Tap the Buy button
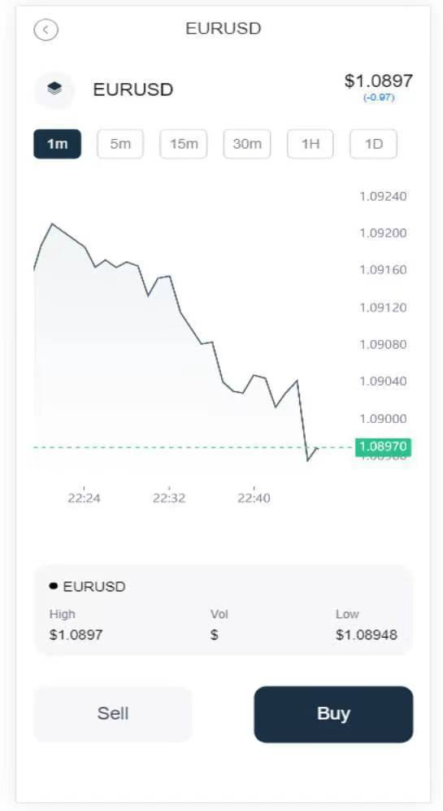Image resolution: width=443 pixels, height=811 pixels. coord(333,714)
